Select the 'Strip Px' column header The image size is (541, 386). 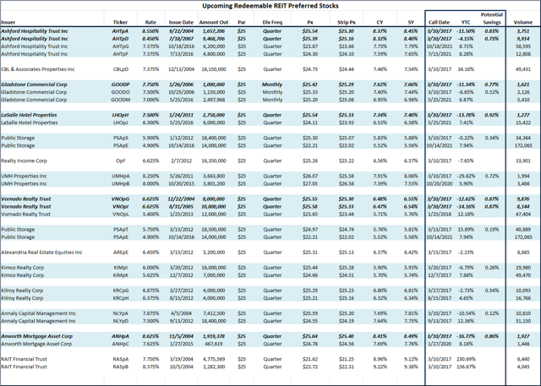point(347,23)
